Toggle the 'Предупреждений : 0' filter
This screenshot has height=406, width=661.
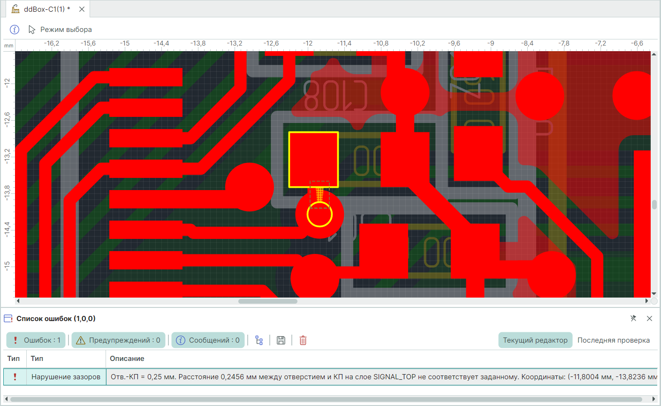118,340
